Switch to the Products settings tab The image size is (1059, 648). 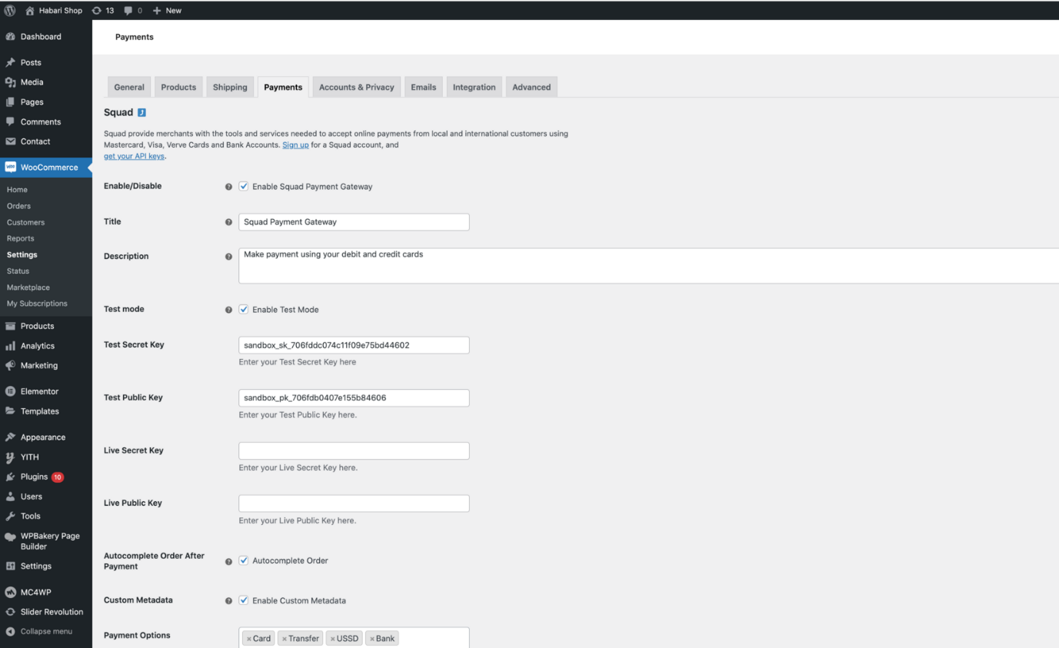(178, 87)
